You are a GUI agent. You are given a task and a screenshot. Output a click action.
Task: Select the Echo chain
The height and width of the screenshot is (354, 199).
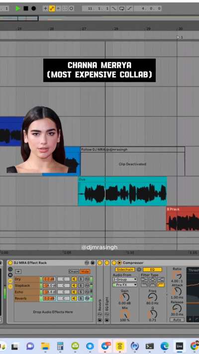[x=27, y=292]
